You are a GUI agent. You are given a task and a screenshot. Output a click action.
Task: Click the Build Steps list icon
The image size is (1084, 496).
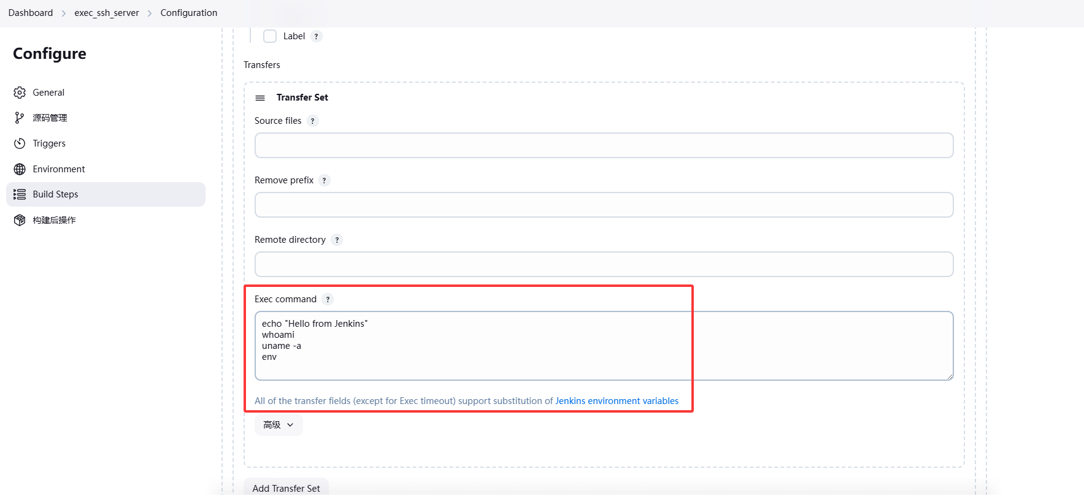[x=20, y=194]
